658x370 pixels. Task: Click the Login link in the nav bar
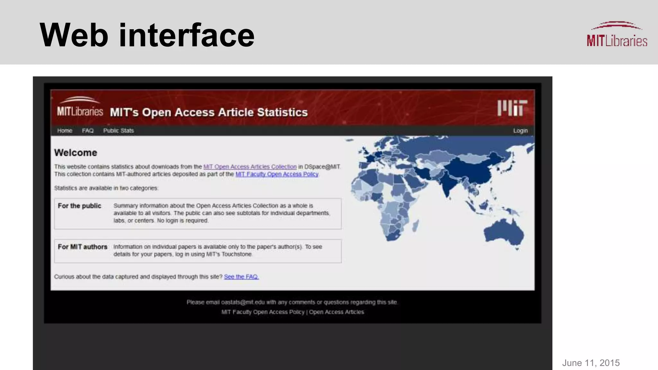(520, 131)
